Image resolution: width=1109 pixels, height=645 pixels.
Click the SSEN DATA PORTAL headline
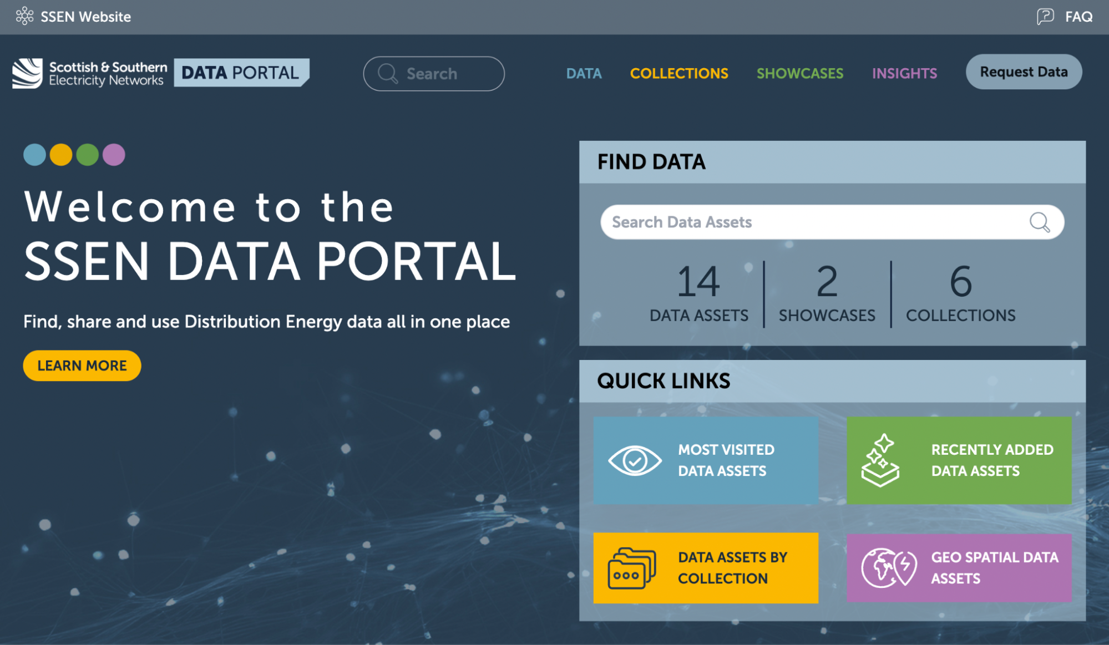pyautogui.click(x=270, y=261)
